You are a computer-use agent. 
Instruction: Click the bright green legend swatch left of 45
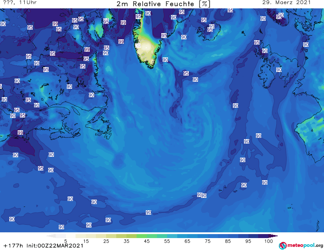[x=141, y=236]
